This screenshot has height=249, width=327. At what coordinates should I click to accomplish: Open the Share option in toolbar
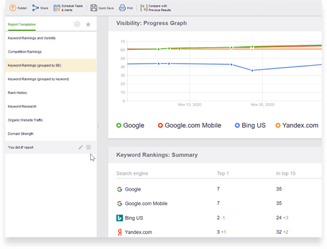tap(40, 8)
